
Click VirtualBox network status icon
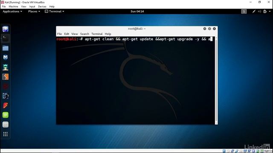232,151
